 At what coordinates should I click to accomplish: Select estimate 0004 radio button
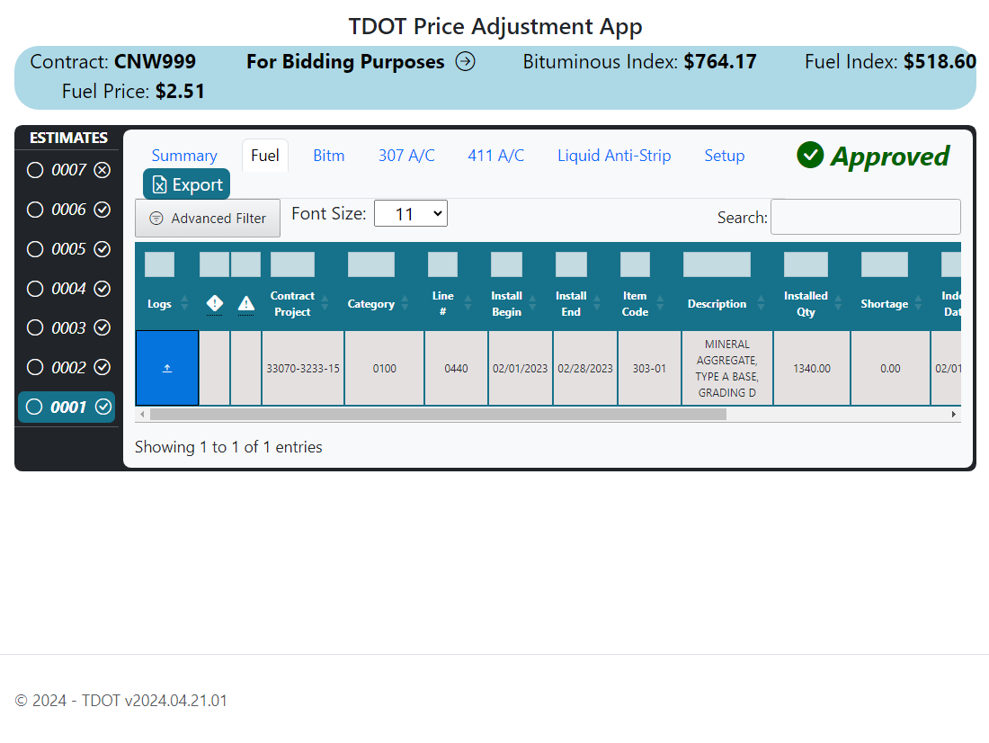[x=35, y=289]
